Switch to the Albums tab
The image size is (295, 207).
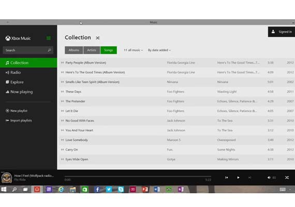73,50
